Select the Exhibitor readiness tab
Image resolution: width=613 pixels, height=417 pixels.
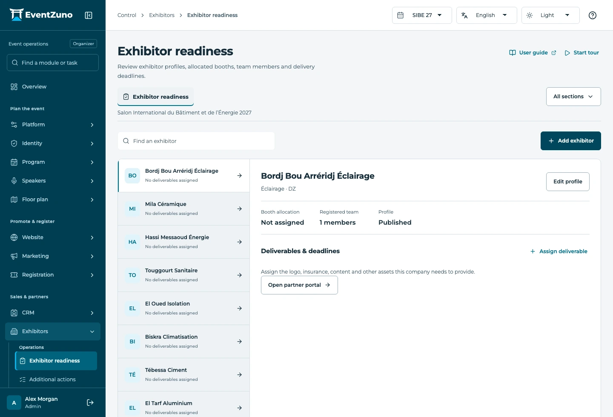point(156,97)
